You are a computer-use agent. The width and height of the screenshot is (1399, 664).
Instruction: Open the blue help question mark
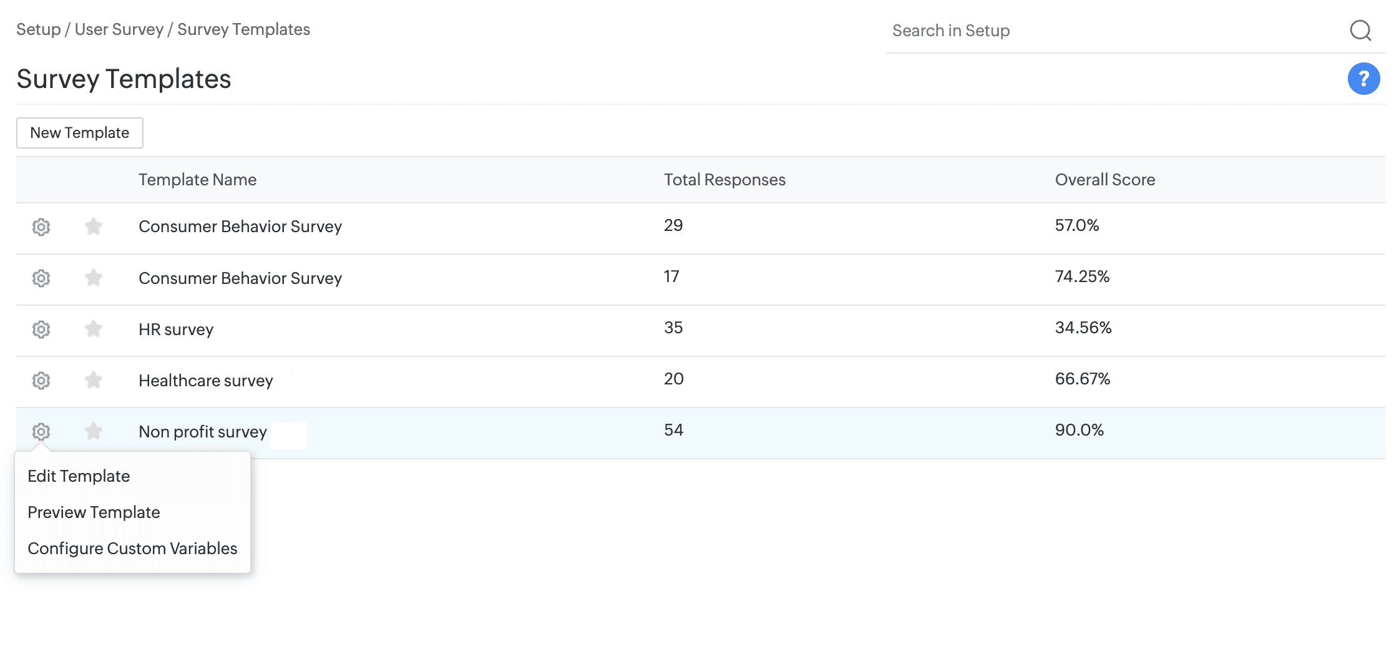tap(1363, 79)
